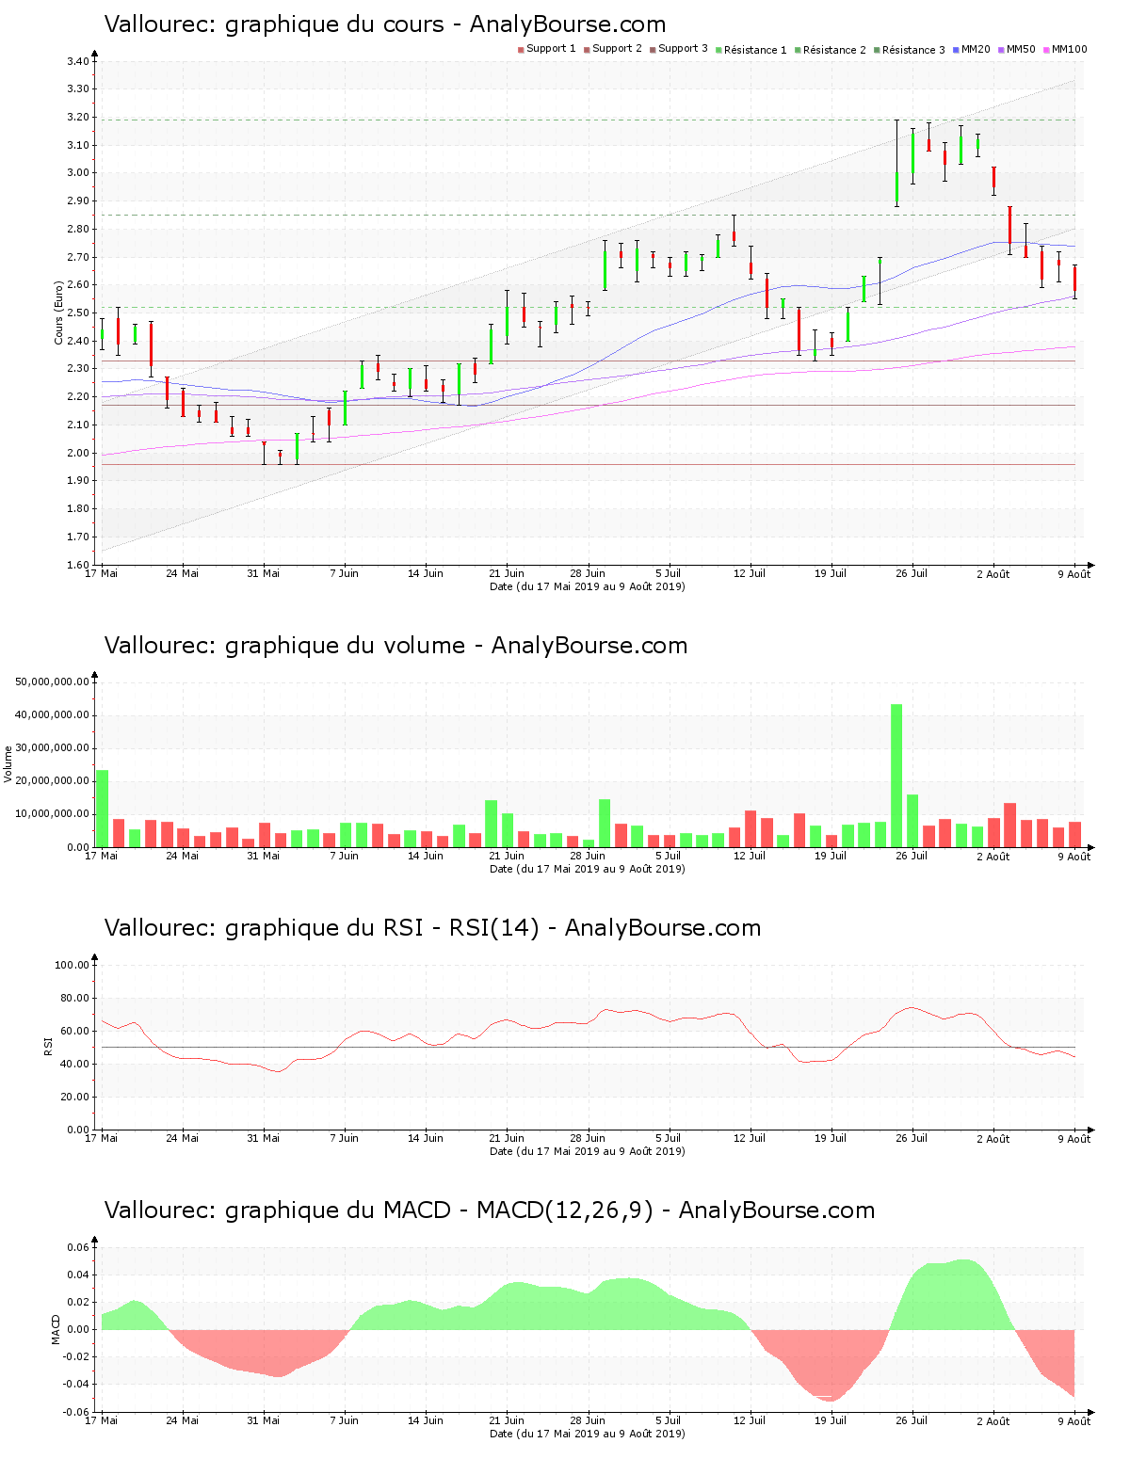Select the 'Support 1' legend label
Screen dimensions: 1130x1459
tap(551, 49)
